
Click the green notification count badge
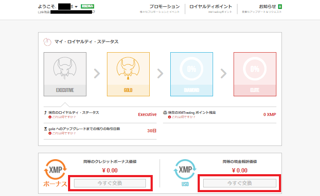tap(280, 7)
